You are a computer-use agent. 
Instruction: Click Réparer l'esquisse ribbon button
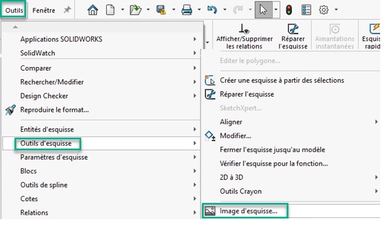point(293,36)
